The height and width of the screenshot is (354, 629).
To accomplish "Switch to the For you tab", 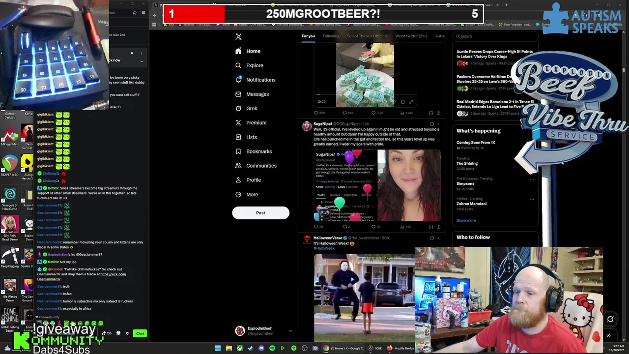I will point(308,36).
